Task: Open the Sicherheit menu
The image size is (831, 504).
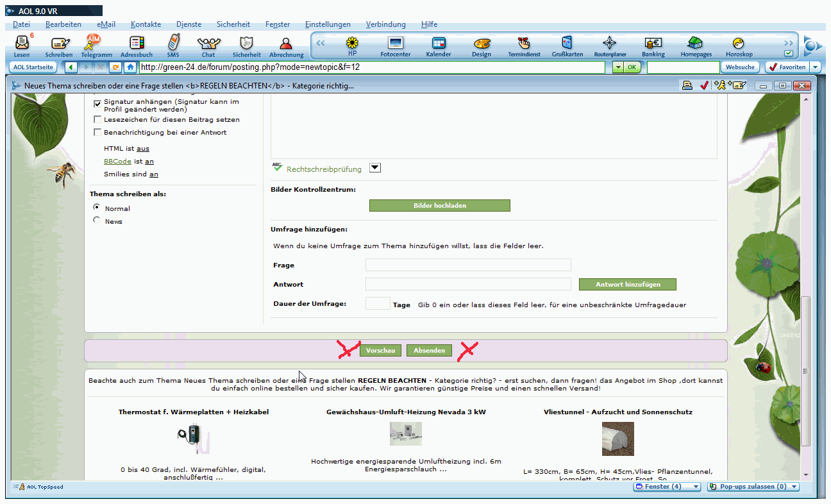Action: [x=233, y=24]
